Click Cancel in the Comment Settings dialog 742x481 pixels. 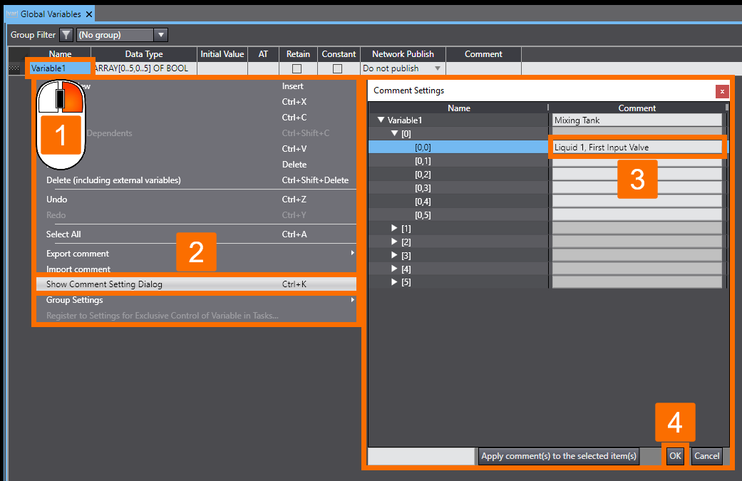[x=706, y=456]
